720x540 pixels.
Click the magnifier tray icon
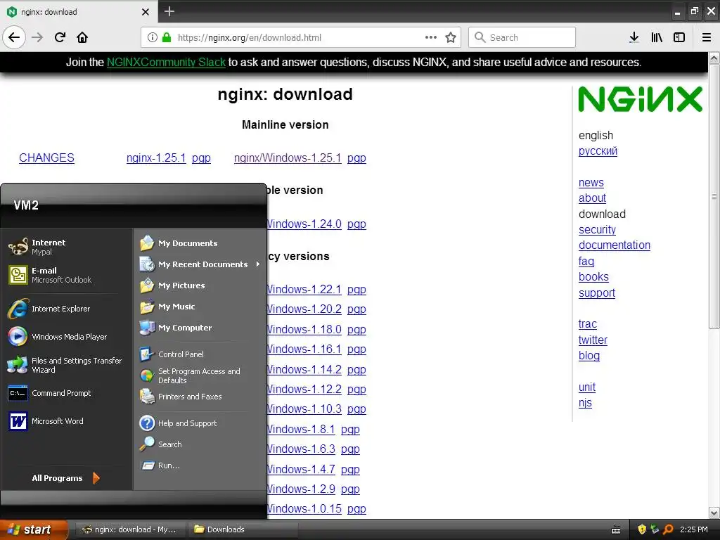point(668,529)
